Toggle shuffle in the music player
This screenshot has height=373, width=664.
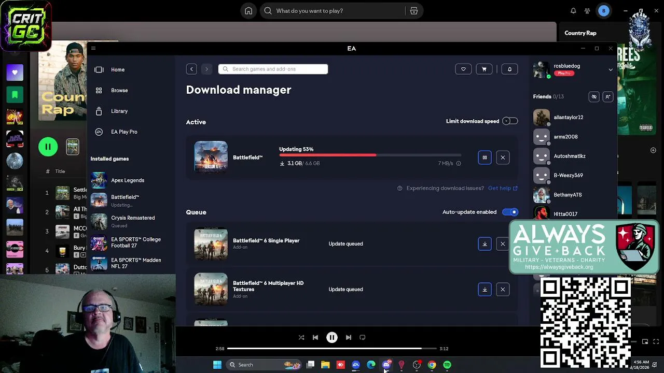(301, 337)
